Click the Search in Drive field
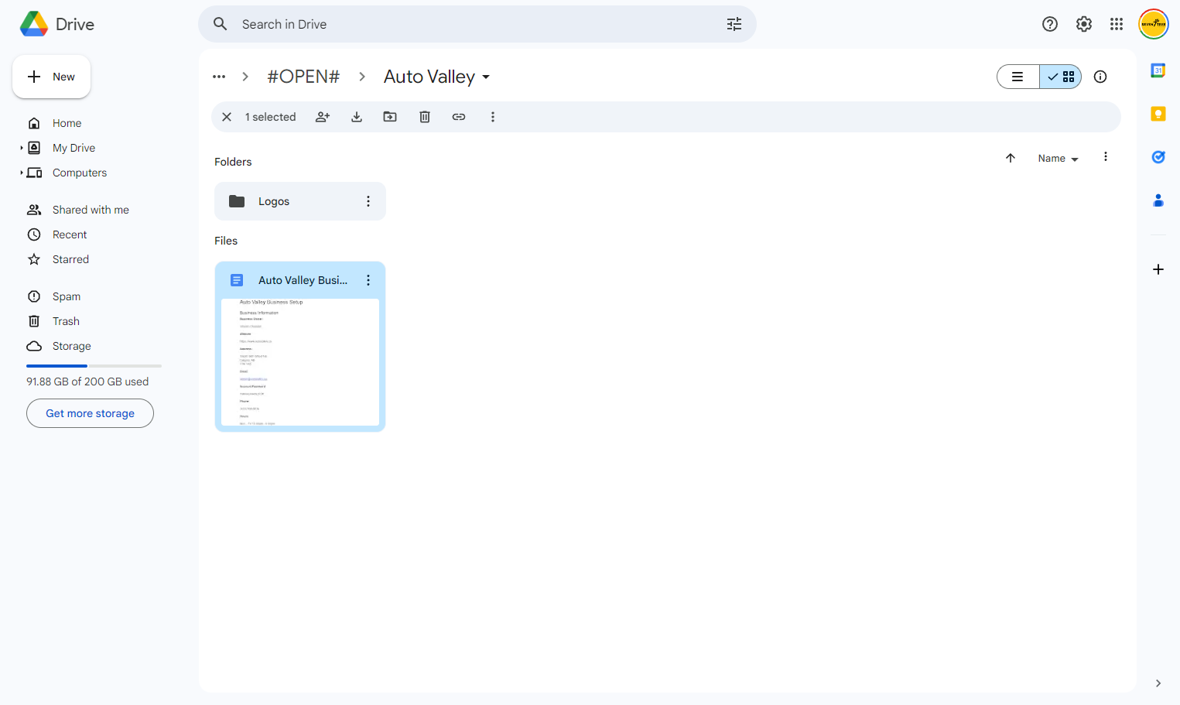This screenshot has width=1180, height=705. pyautogui.click(x=477, y=24)
